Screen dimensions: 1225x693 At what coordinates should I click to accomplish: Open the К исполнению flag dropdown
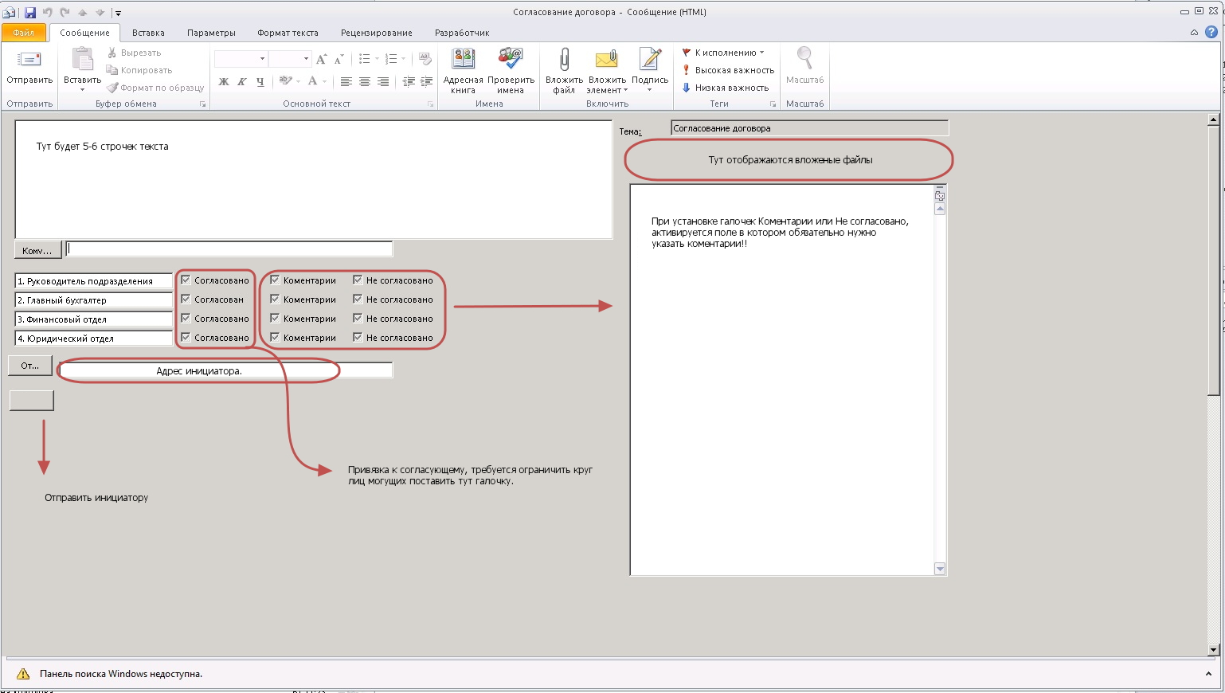723,53
